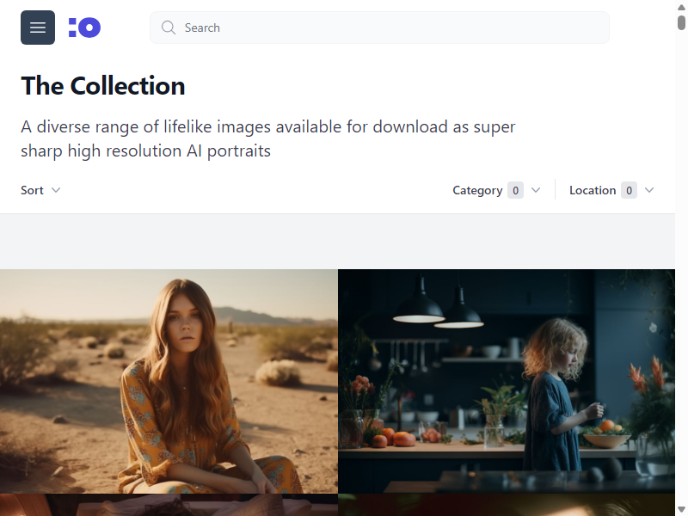Screen dimensions: 688x516
Task: Click the Category chevron arrow
Action: coord(536,190)
